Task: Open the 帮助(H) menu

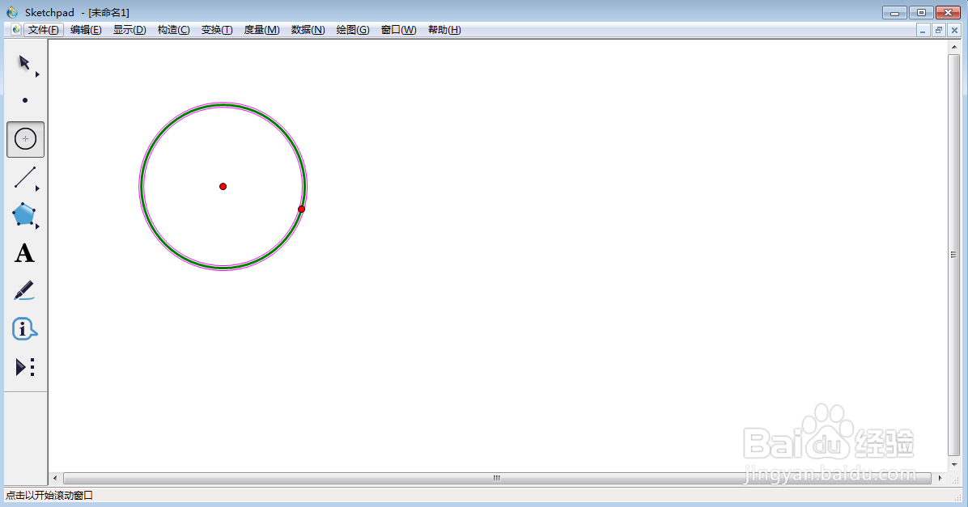Action: (444, 30)
